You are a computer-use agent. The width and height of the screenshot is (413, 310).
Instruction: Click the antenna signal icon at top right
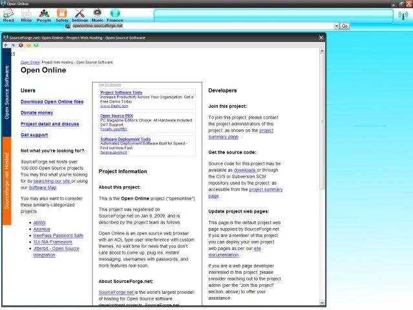point(403,15)
